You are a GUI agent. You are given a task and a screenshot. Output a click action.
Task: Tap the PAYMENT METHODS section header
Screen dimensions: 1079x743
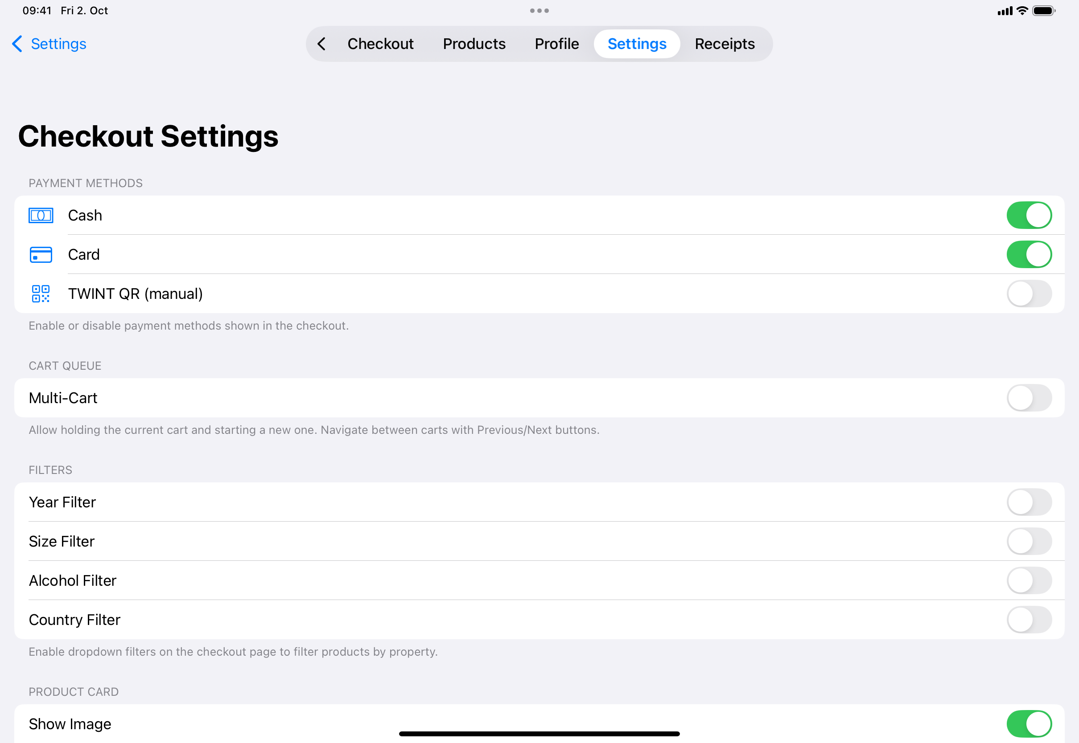86,183
